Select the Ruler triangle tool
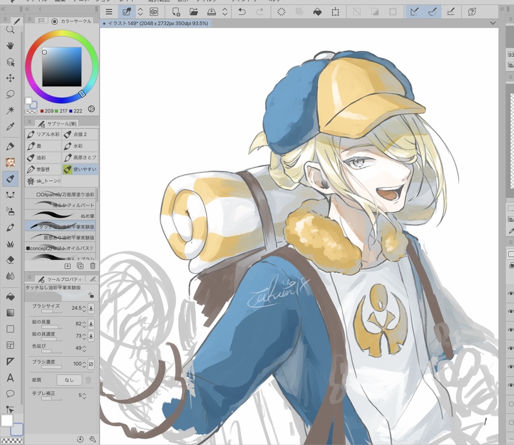The width and height of the screenshot is (514, 445). [10, 361]
